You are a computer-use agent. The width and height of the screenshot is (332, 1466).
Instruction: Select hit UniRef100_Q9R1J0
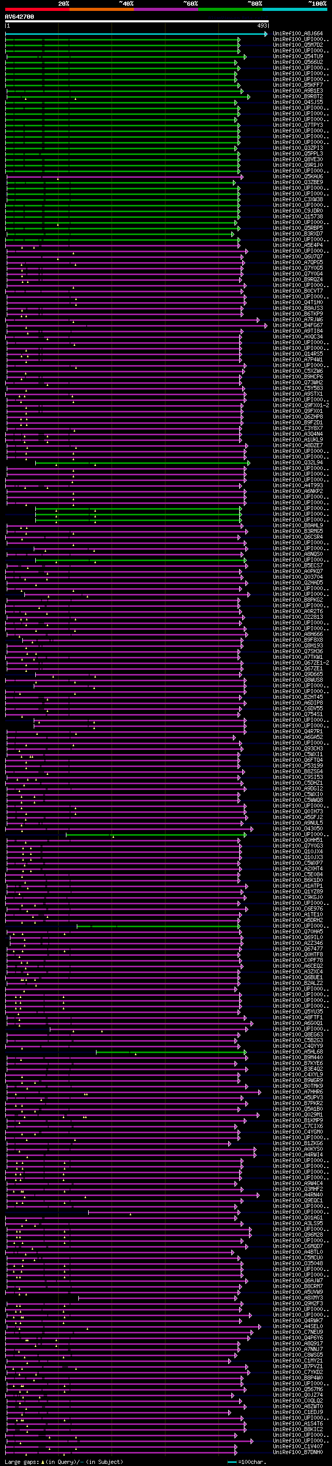point(298,165)
